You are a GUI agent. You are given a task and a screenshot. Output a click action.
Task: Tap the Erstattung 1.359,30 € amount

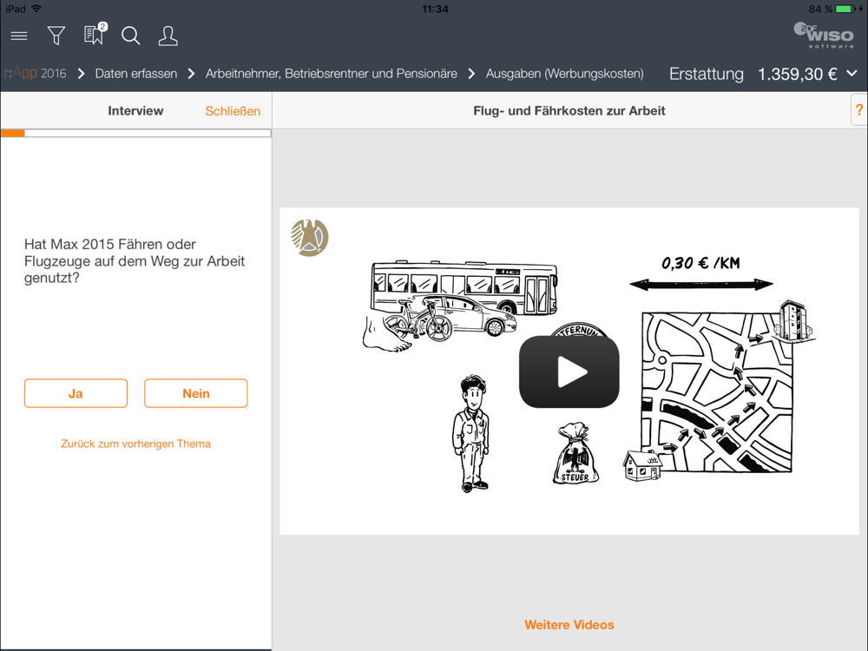(x=753, y=74)
